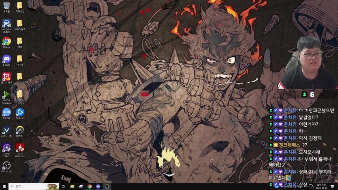Viewport: 338px width, 190px height.
Task: Open the taskbar app left of Chrome
Action: [x=81, y=186]
